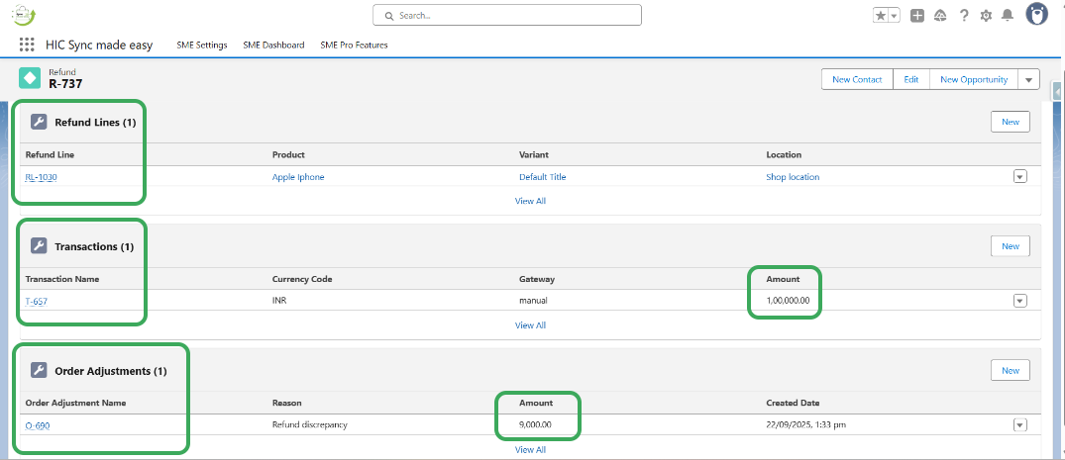Image resolution: width=1065 pixels, height=460 pixels.
Task: Open Global Actions plus icon
Action: pyautogui.click(x=917, y=16)
